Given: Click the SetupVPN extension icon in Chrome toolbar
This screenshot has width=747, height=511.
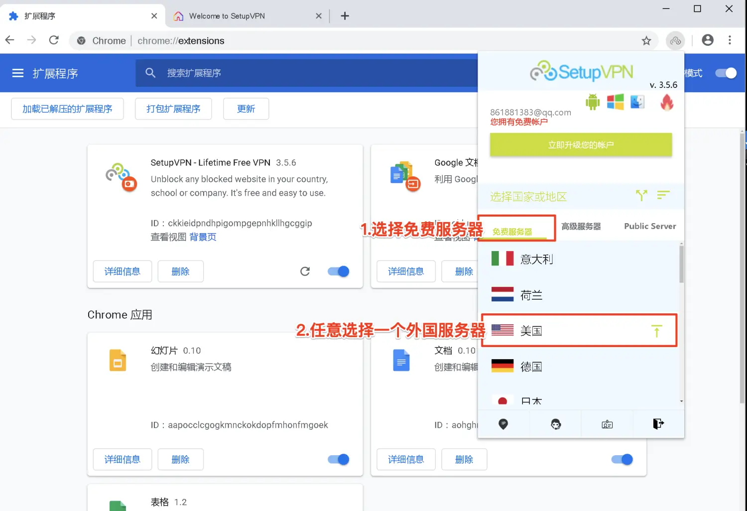Looking at the screenshot, I should pos(675,41).
